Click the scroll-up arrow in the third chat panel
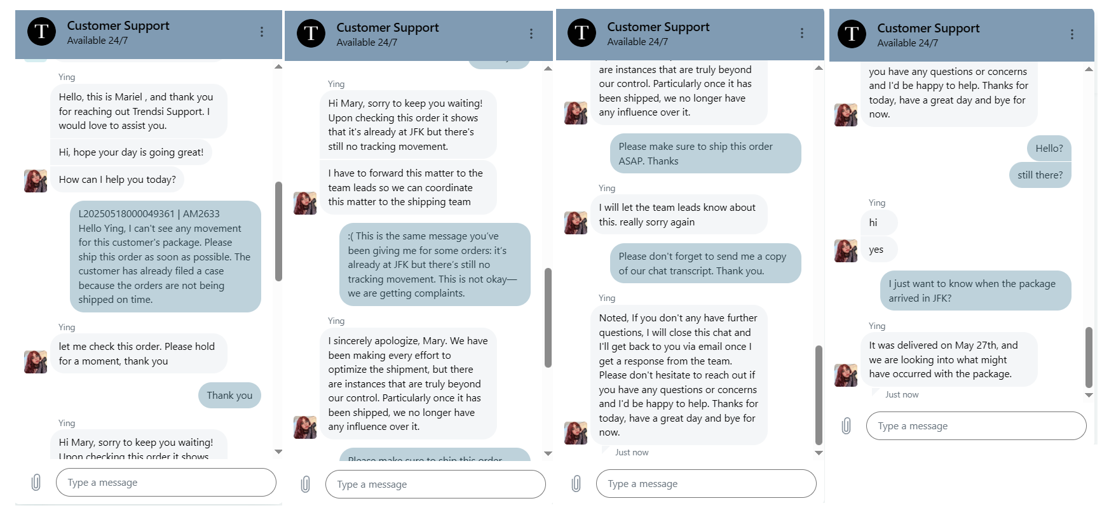The image size is (1116, 515). point(819,68)
